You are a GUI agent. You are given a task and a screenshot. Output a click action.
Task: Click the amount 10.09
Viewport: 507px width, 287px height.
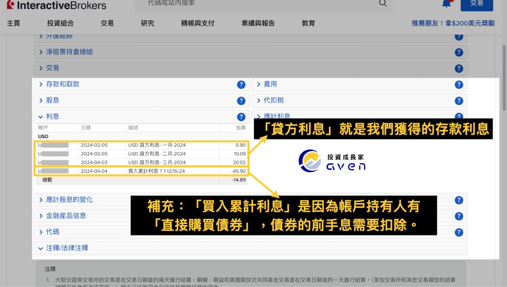pos(239,154)
